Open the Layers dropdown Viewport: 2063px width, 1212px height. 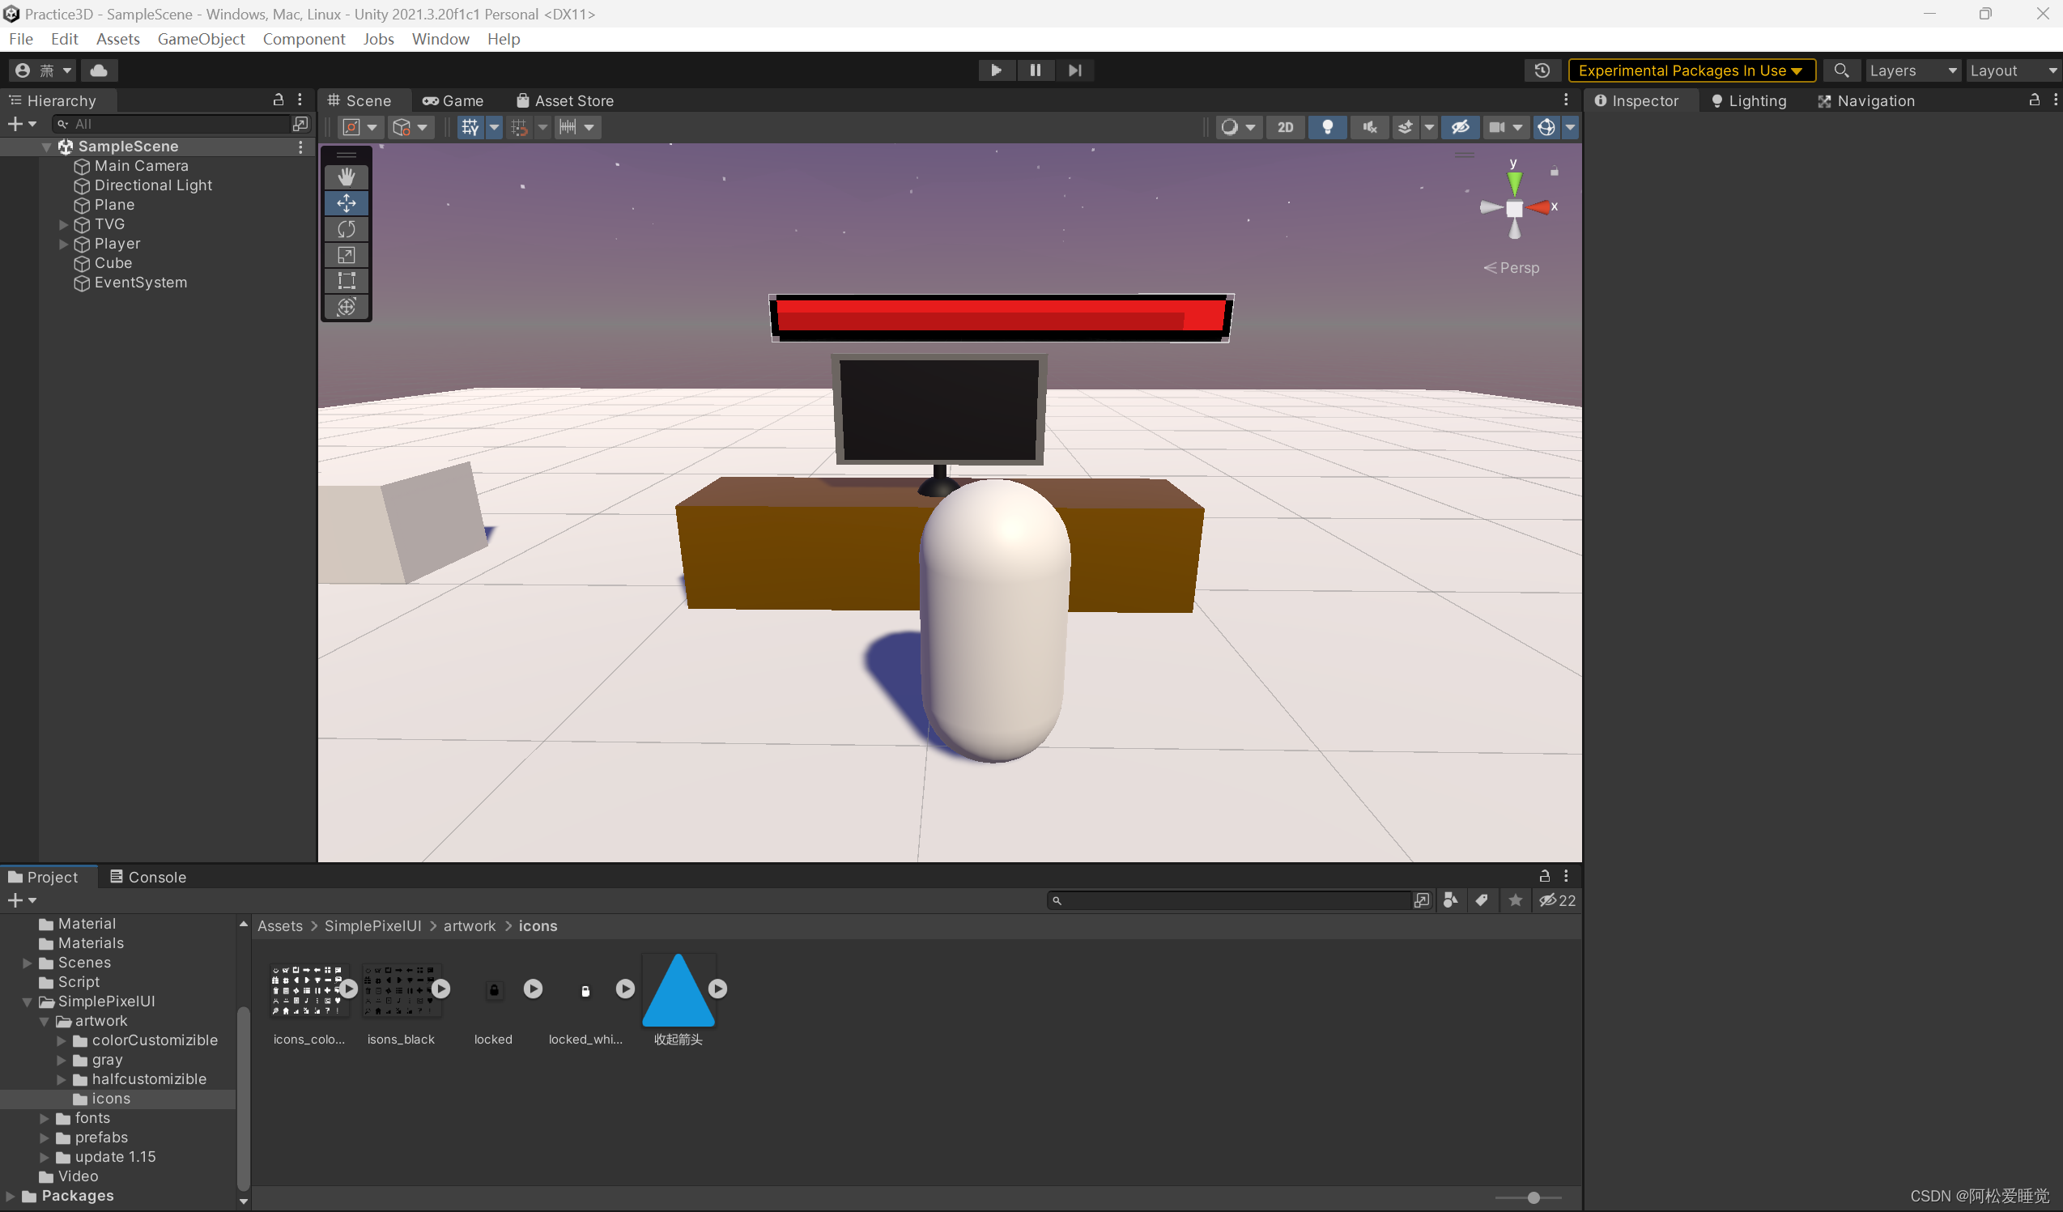click(x=1912, y=70)
